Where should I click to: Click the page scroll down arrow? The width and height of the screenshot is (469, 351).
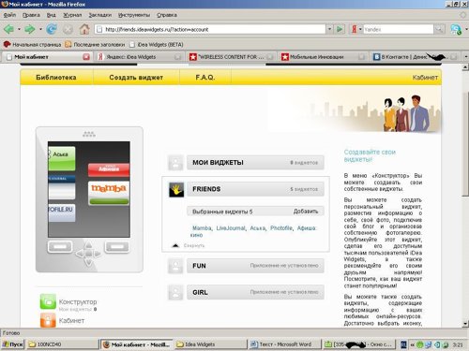coord(465,323)
